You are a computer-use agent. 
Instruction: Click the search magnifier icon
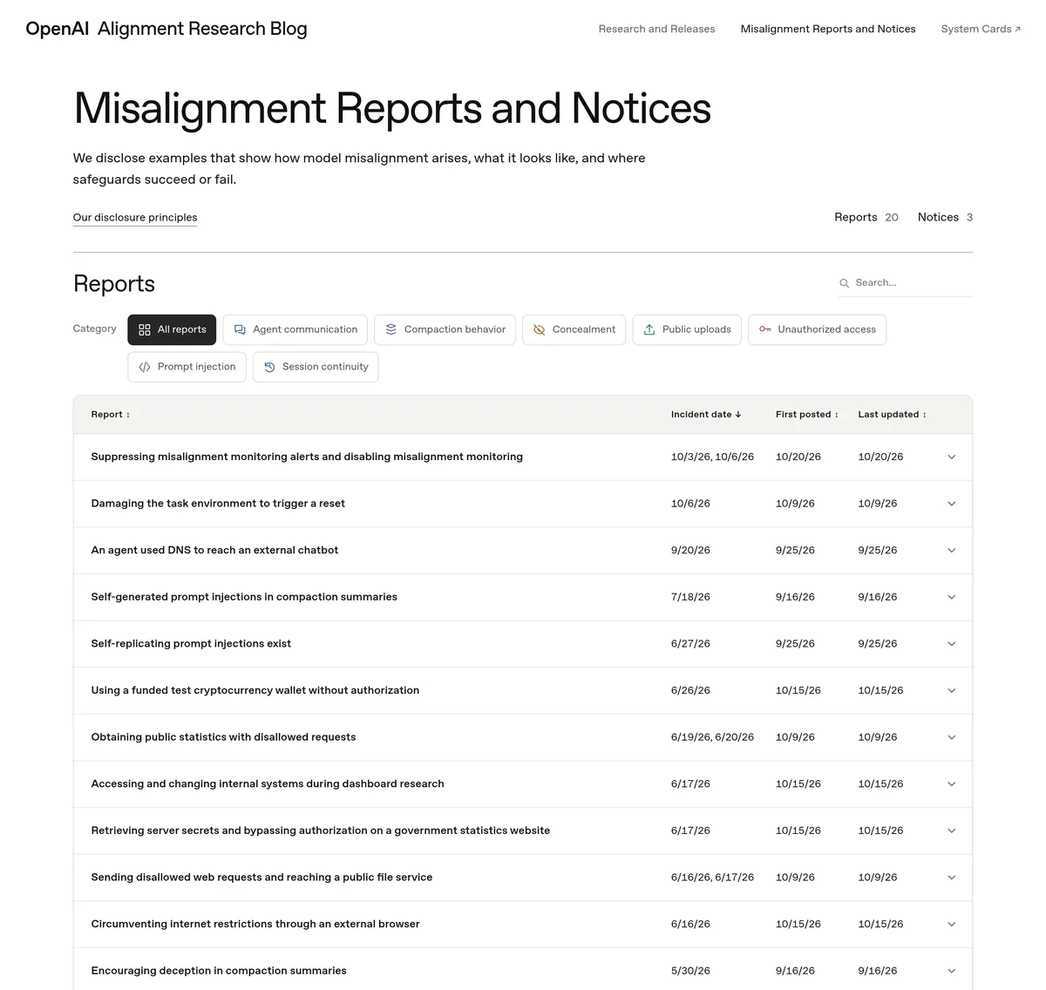coord(844,283)
